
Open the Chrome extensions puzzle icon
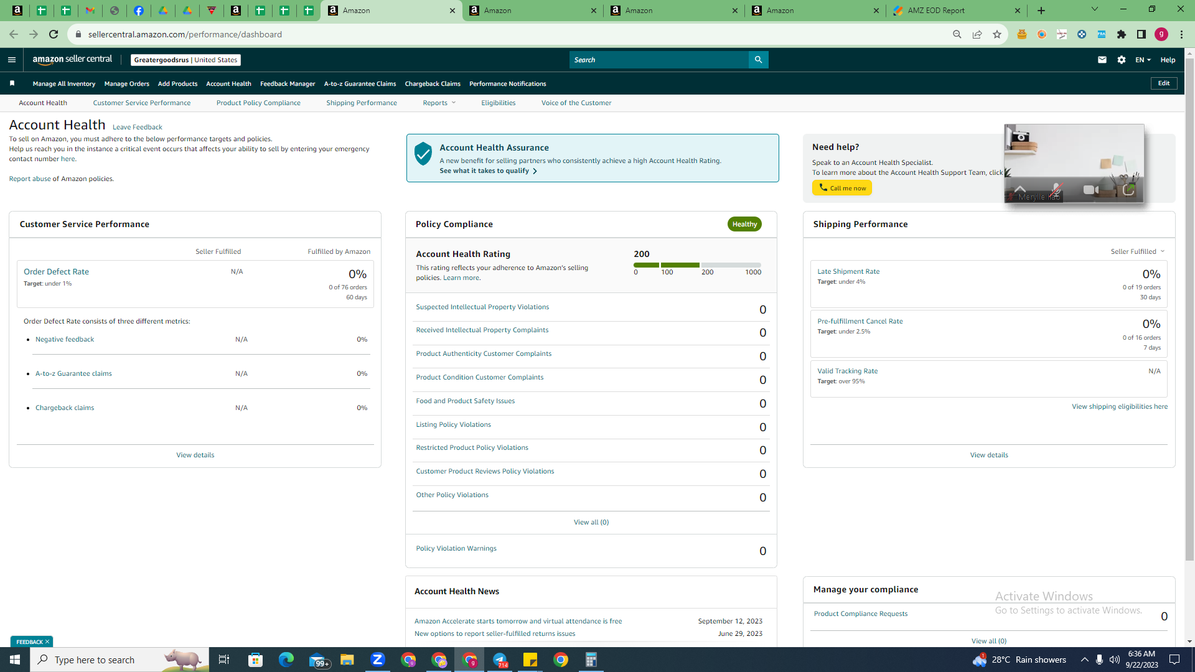1122,34
